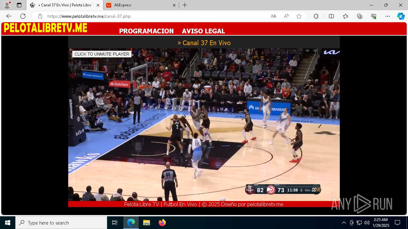Image resolution: width=408 pixels, height=229 pixels.
Task: Open the AVISO LEGAL menu item
Action: coord(203,31)
